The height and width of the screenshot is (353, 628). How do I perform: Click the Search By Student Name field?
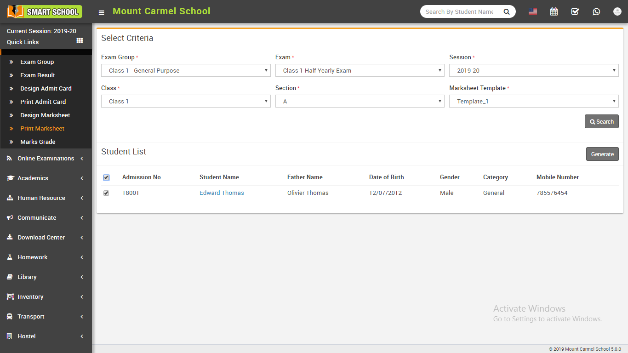click(x=459, y=12)
